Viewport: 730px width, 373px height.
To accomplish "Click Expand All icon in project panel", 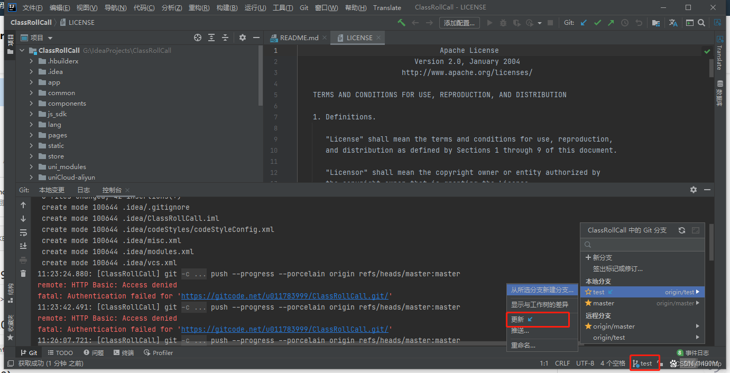I will click(x=211, y=38).
